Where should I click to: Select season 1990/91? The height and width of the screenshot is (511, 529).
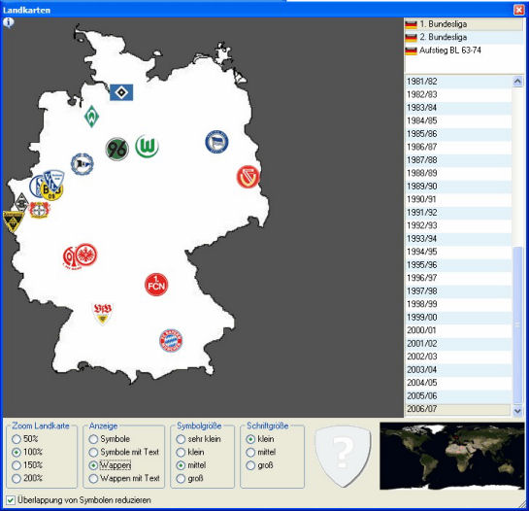pos(458,199)
